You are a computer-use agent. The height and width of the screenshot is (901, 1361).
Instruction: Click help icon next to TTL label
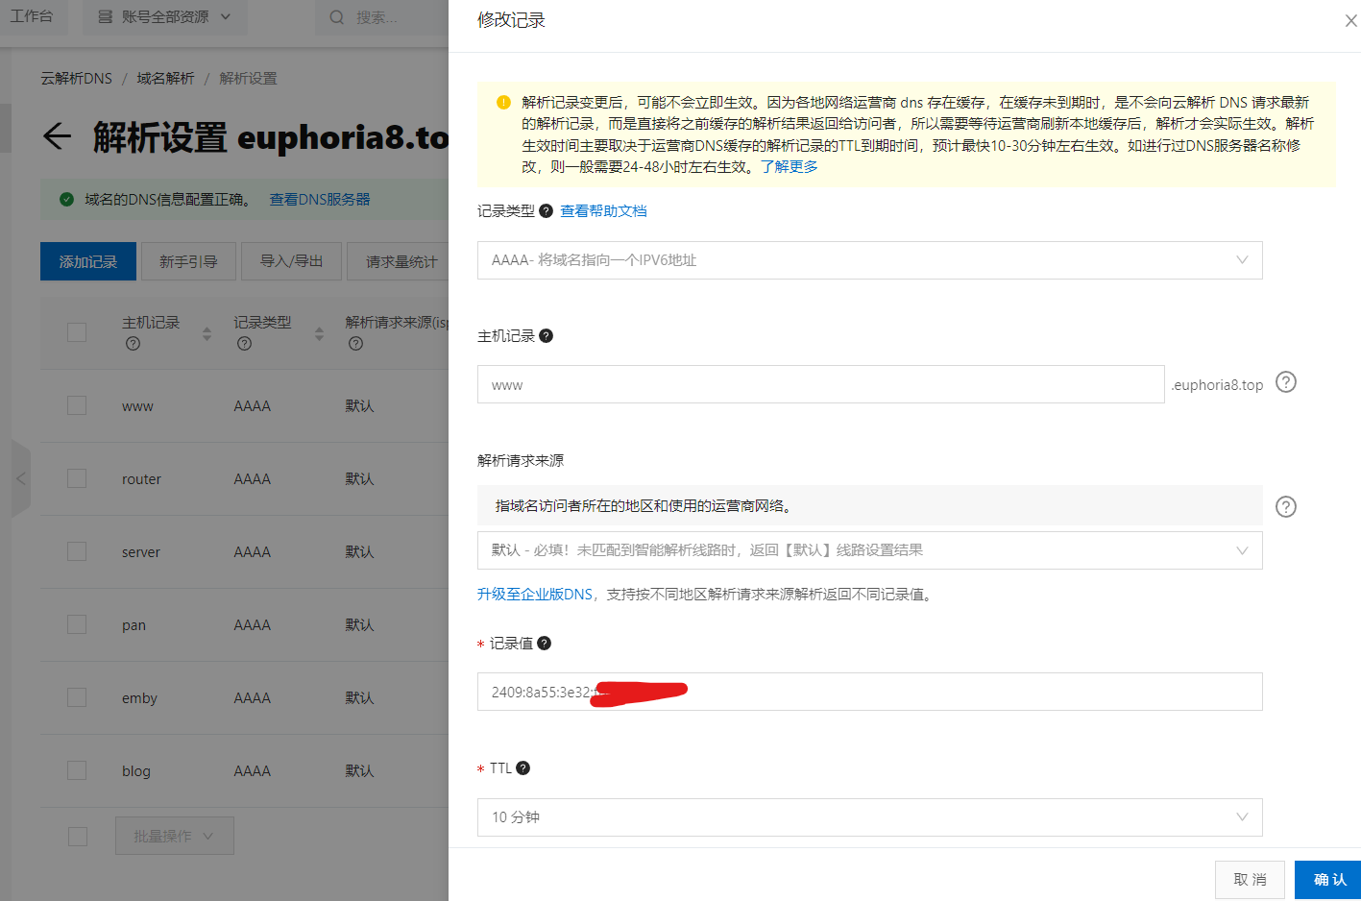pyautogui.click(x=523, y=767)
